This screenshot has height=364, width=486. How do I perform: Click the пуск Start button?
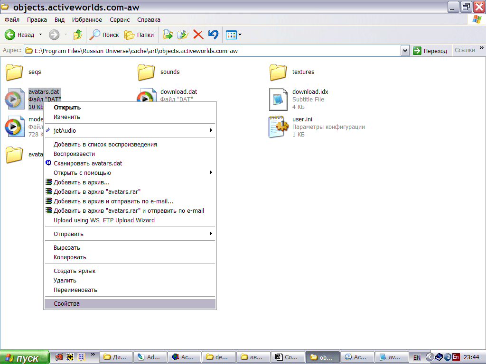tap(25, 357)
